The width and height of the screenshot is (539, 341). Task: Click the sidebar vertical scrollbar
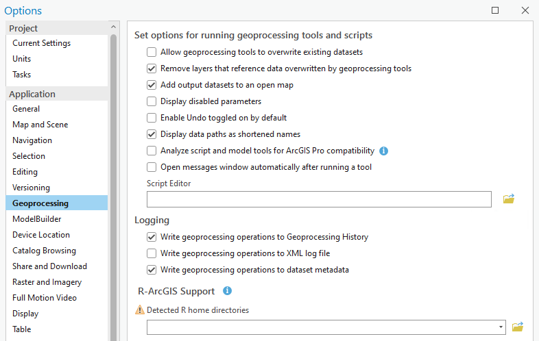pos(113,187)
